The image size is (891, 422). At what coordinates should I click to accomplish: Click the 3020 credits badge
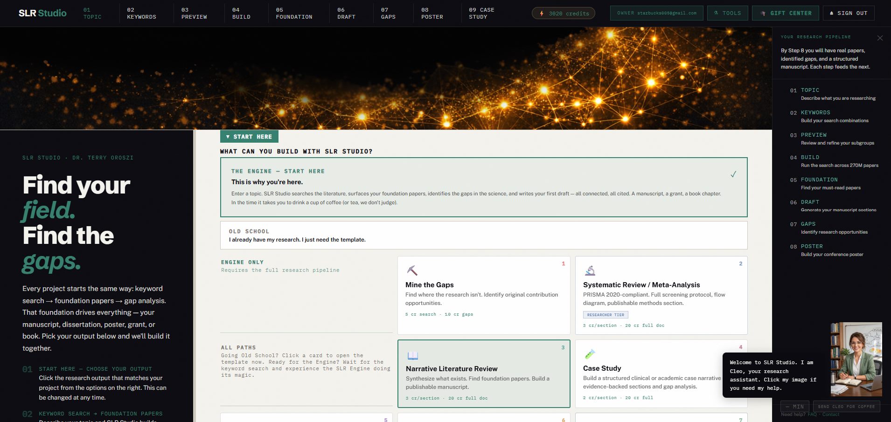[564, 14]
